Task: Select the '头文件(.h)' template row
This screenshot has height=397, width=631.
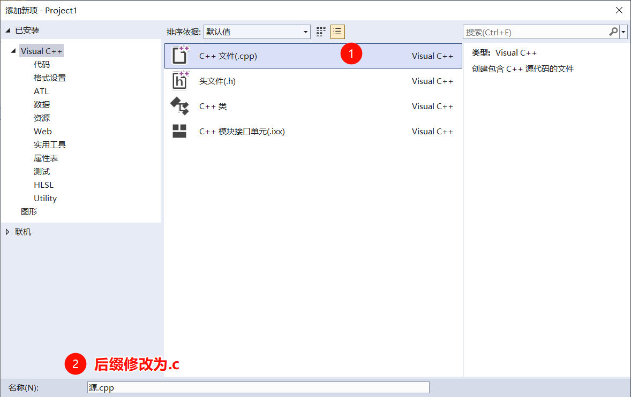Action: click(x=313, y=81)
